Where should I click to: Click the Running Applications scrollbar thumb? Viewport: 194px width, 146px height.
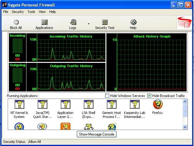coord(185,111)
